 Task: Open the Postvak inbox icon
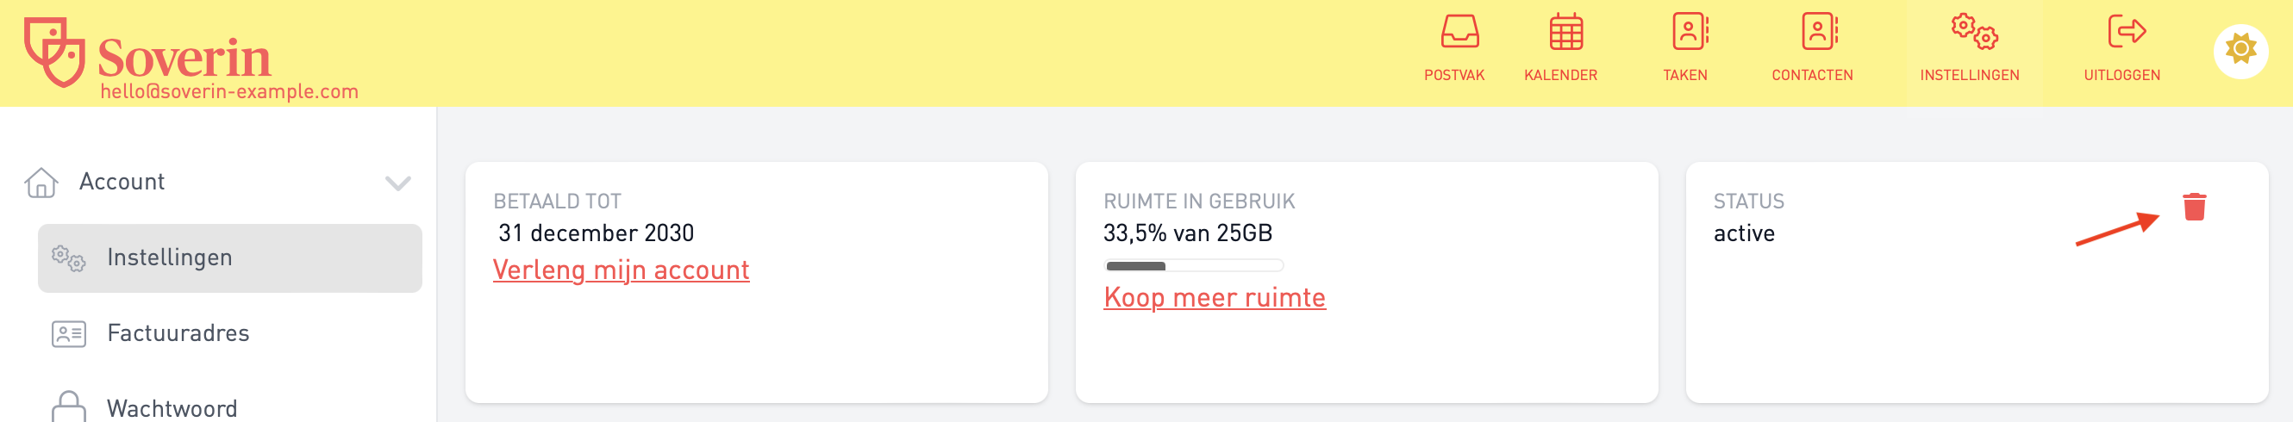click(x=1459, y=32)
